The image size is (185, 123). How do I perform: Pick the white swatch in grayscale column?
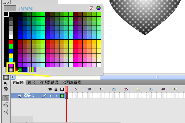coord(11,37)
